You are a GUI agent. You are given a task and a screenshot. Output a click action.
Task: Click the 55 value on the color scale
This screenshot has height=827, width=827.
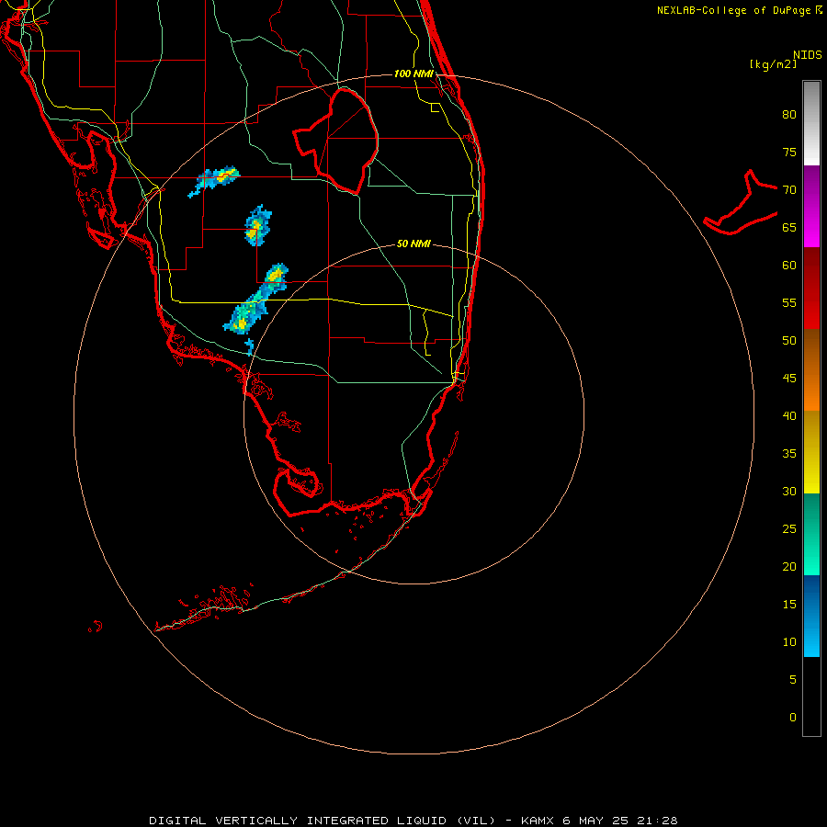789,302
